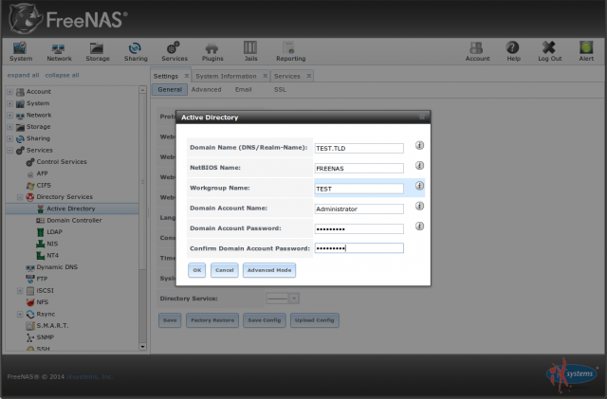Click the Factory Restore button
The image size is (607, 399).
(212, 320)
